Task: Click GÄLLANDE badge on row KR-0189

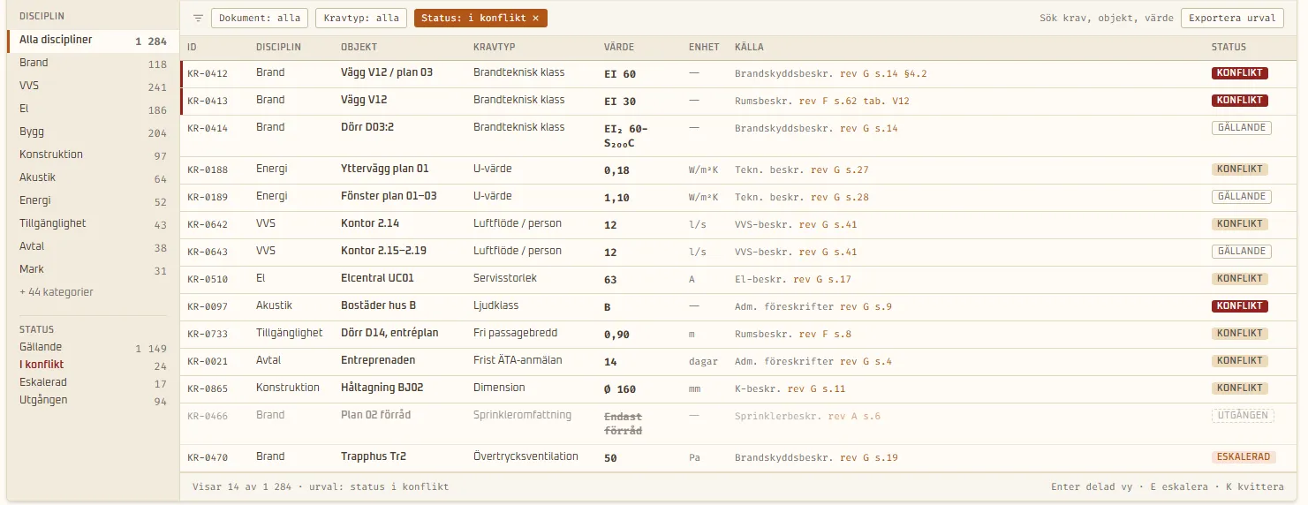Action: coord(1241,197)
